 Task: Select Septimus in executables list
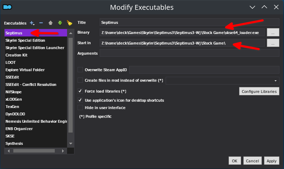coord(36,33)
